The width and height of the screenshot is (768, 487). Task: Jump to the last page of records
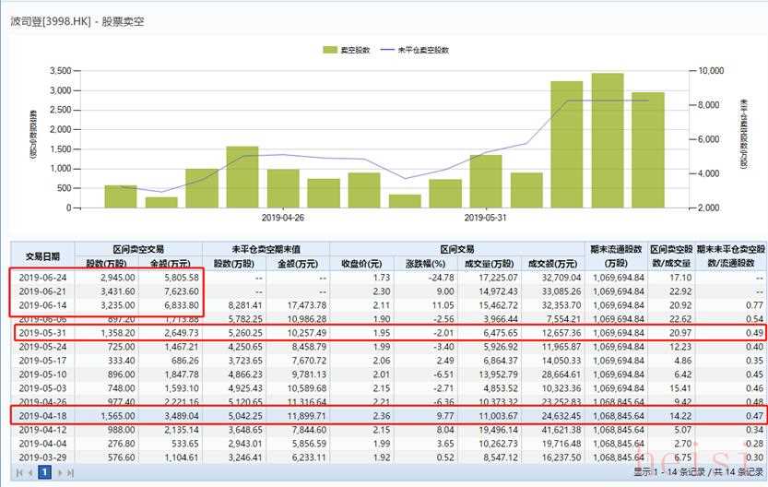coord(71,472)
